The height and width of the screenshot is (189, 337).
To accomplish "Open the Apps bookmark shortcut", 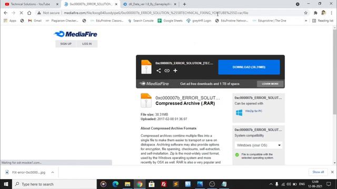I will pyautogui.click(x=10, y=20).
